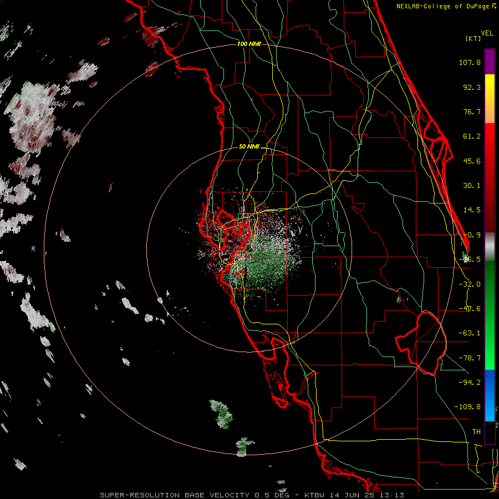This screenshot has width=499, height=499.
Task: Click the 61.2 velocity scale value
Action: click(x=472, y=136)
